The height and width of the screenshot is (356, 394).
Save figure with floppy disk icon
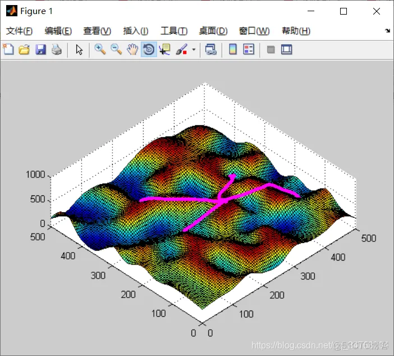tap(40, 49)
